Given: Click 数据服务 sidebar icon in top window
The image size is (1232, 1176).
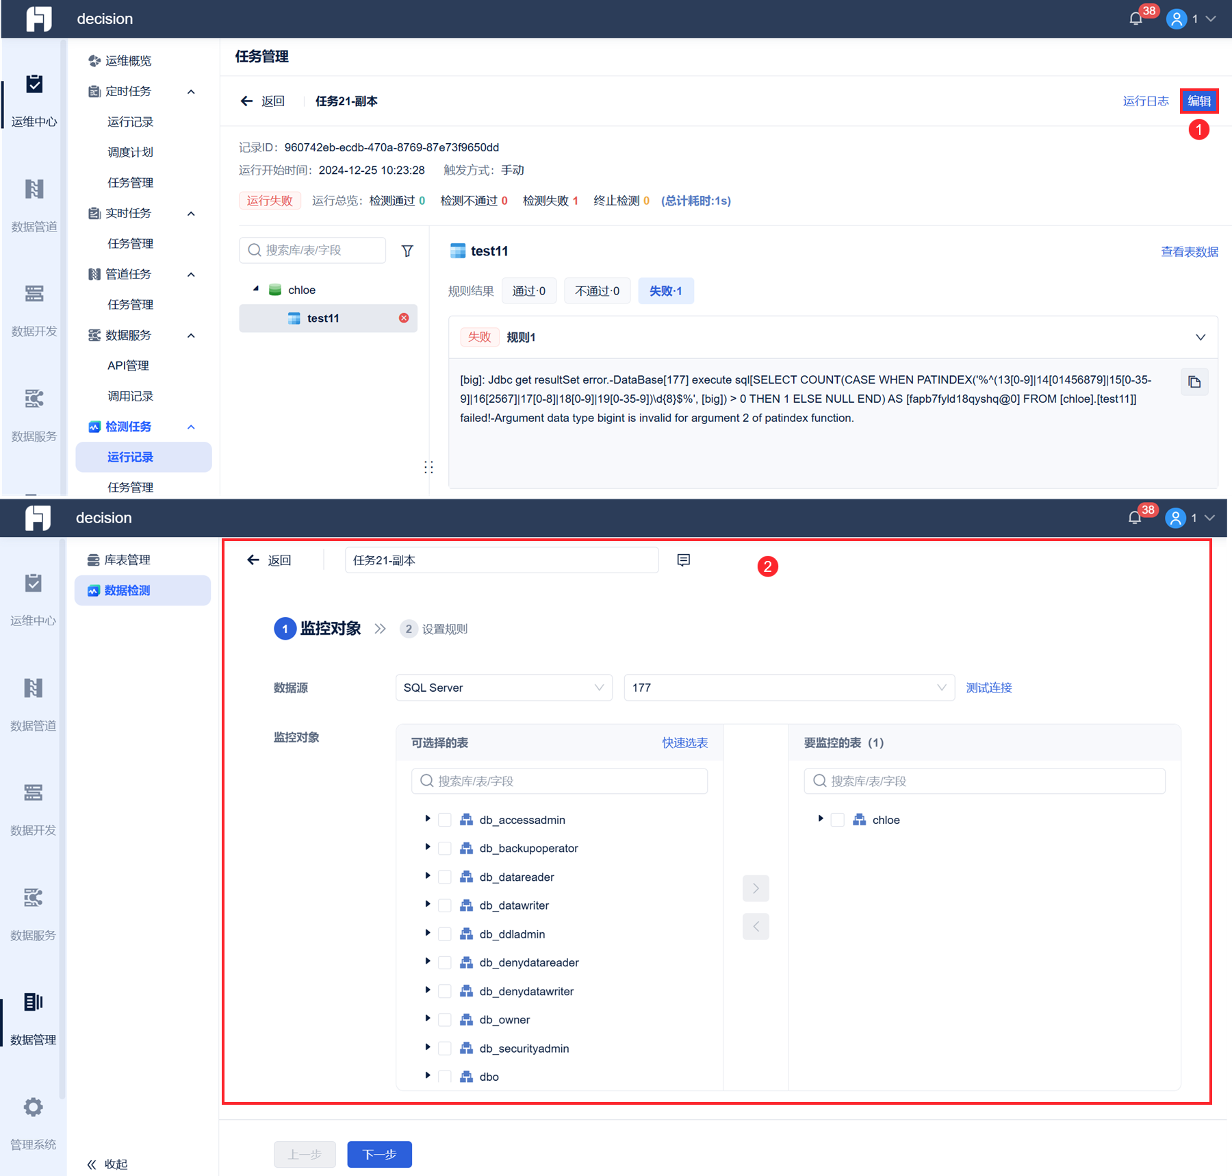Looking at the screenshot, I should click(x=34, y=399).
